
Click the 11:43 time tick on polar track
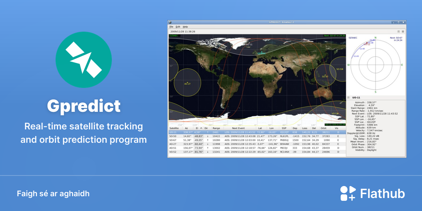tap(356, 56)
